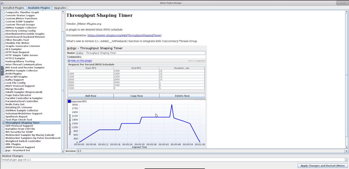Uncheck the Throughput Shaping Timer checkbox
Image resolution: width=349 pixels, height=169 pixels.
click(x=3, y=123)
